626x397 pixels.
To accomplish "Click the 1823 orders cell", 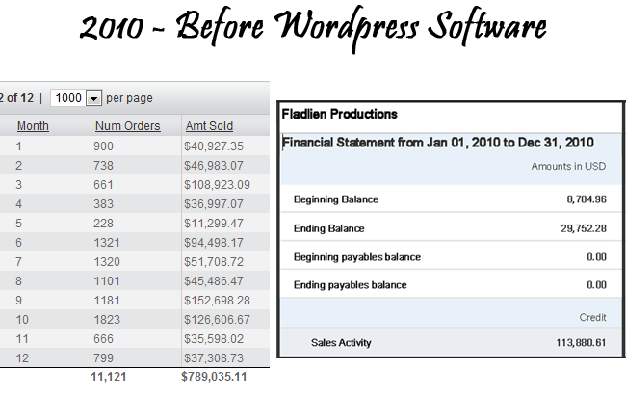I will [x=107, y=319].
